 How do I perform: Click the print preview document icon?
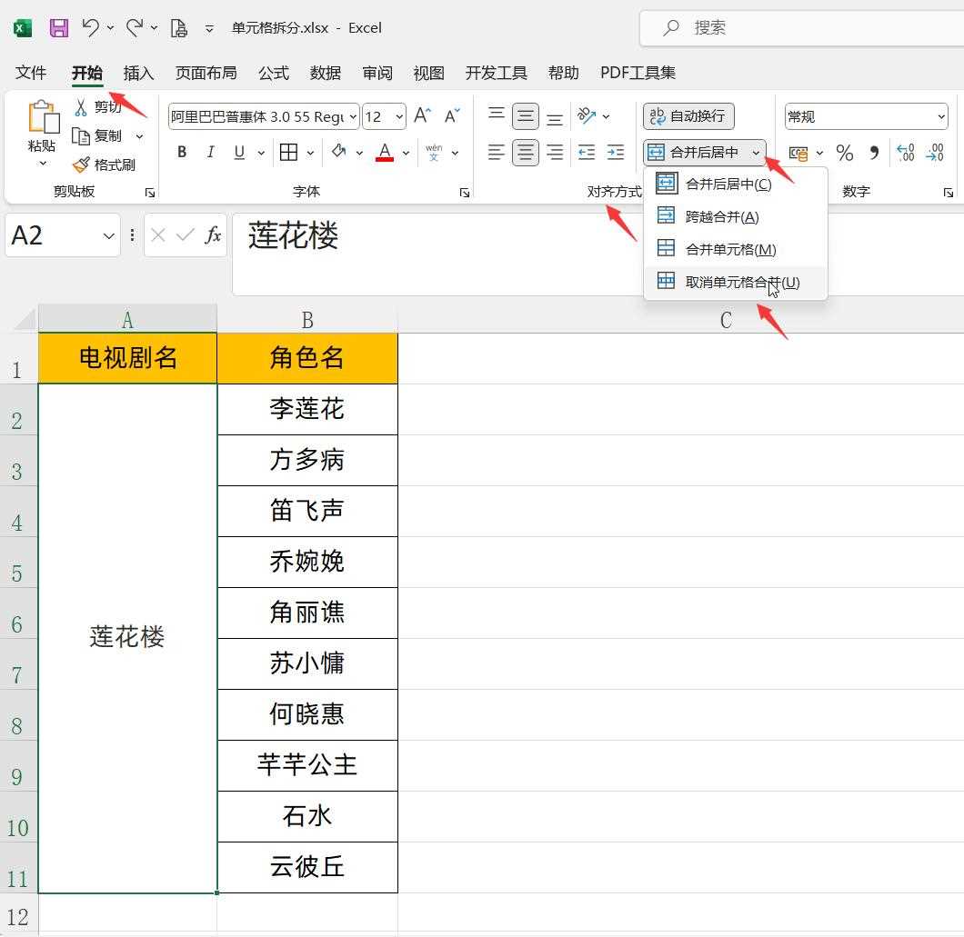tap(179, 27)
